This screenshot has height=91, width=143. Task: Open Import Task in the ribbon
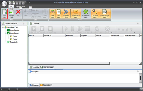[x=11, y=14]
